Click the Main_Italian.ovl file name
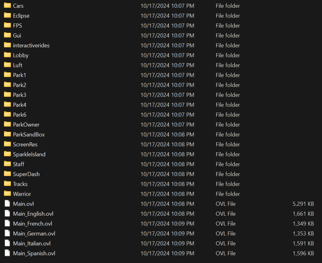The width and height of the screenshot is (322, 263). pyautogui.click(x=32, y=243)
